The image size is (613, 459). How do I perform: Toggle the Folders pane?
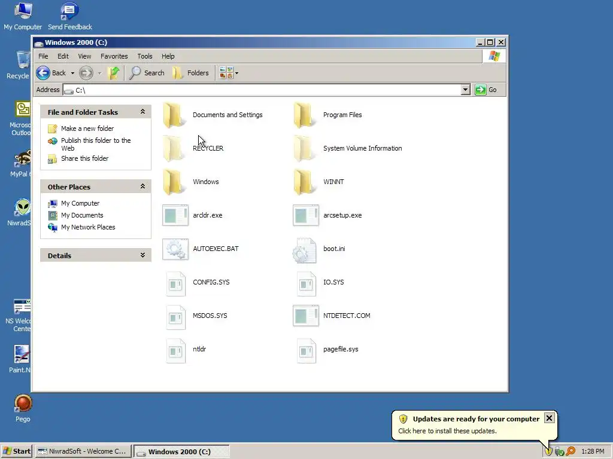pos(191,73)
